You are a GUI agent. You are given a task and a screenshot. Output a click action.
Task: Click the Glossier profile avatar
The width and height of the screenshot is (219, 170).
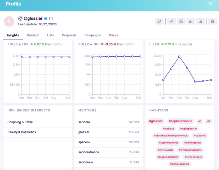tap(9, 21)
